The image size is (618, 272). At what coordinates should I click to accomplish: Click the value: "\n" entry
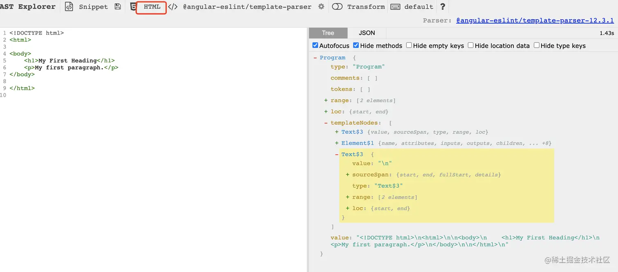372,164
